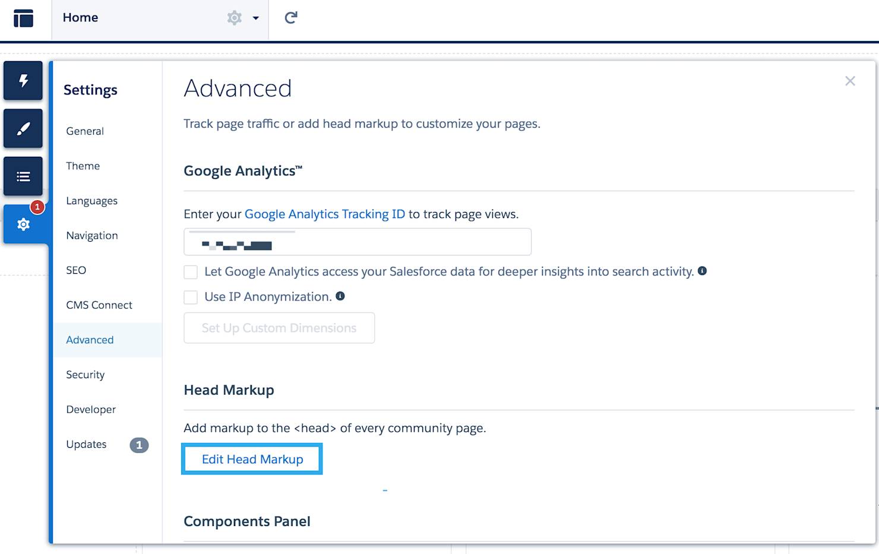Open page properties gear icon next to Home
This screenshot has height=554, width=879.
pyautogui.click(x=235, y=18)
